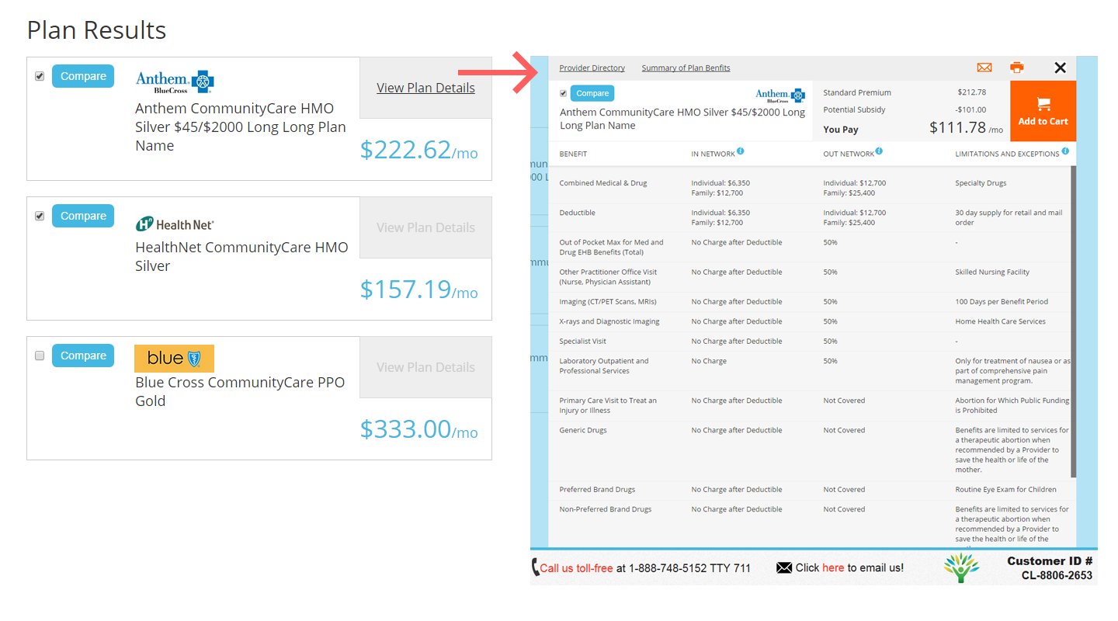Screen dimensions: 1118x621
Task: Click the Health Net logo
Action: point(175,224)
